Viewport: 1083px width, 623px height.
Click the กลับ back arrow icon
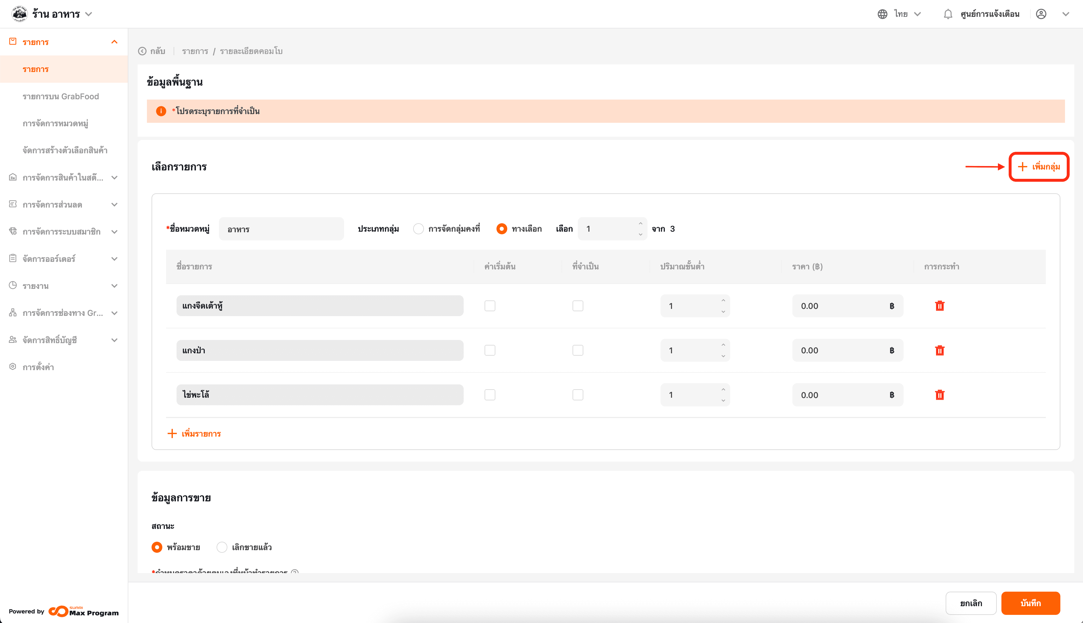click(142, 51)
